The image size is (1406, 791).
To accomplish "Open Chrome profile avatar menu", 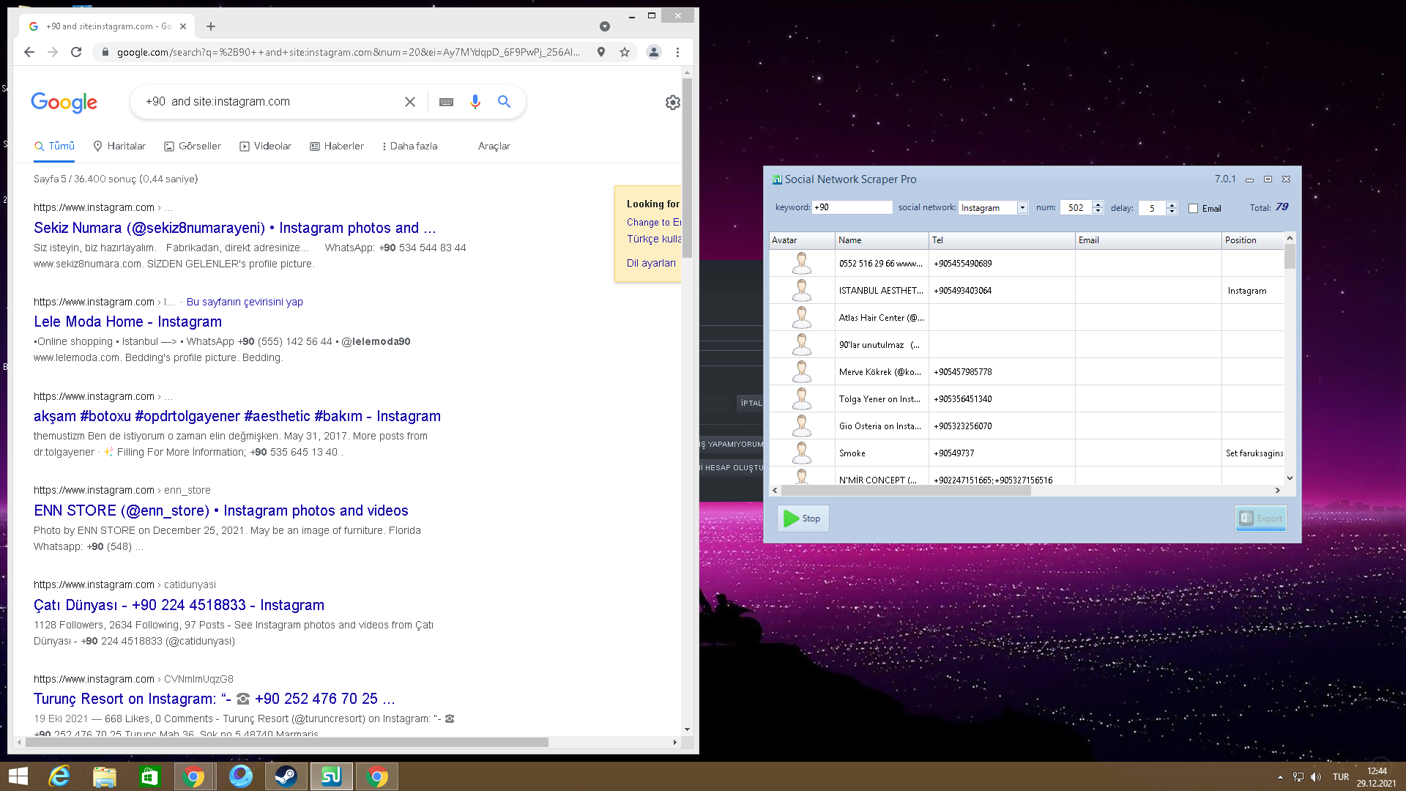I will [x=654, y=52].
